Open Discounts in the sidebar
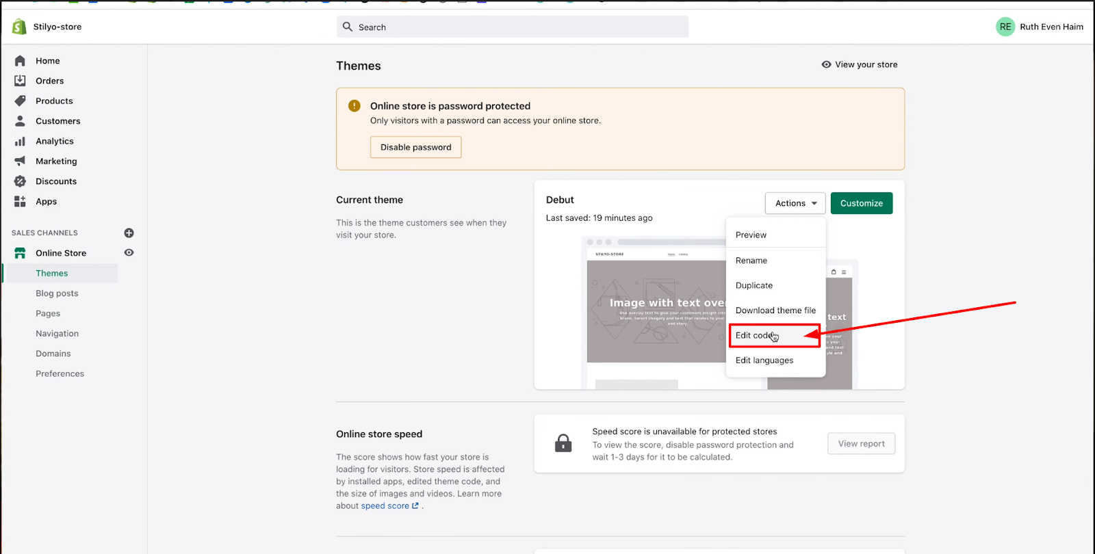This screenshot has width=1095, height=554. point(56,181)
